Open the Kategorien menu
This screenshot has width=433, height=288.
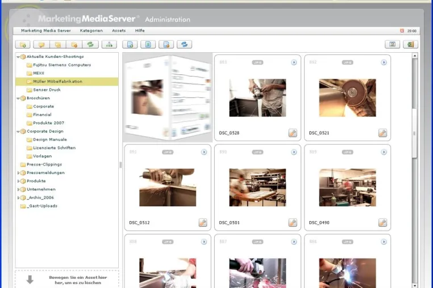(91, 31)
